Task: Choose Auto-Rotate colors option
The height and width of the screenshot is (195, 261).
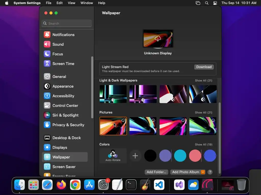Action: pos(113,156)
